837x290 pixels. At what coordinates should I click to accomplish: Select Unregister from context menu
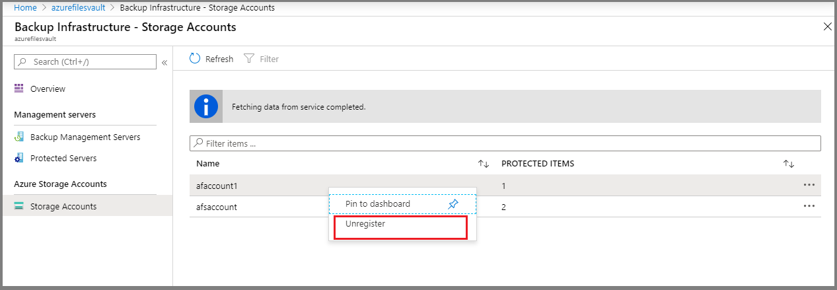pyautogui.click(x=365, y=224)
